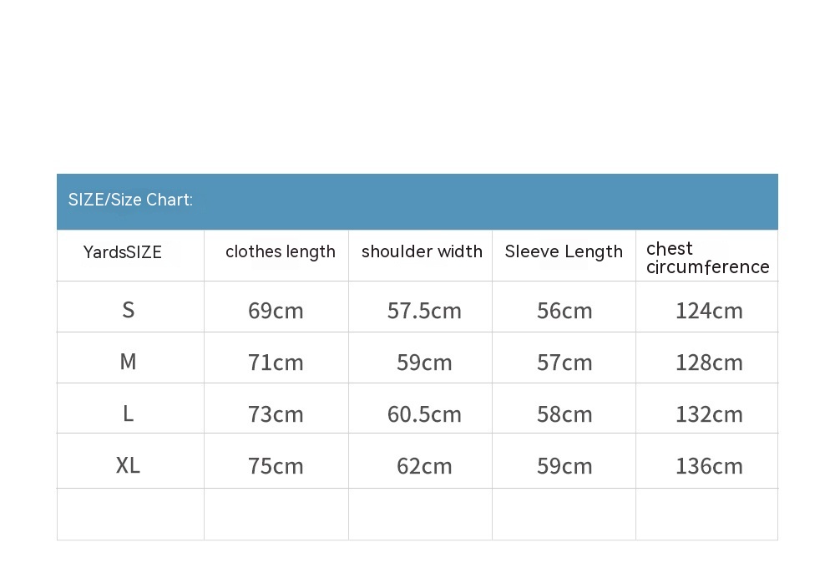Image resolution: width=835 pixels, height=563 pixels.
Task: Click the 56cm sleeve length cell
Action: (x=564, y=311)
